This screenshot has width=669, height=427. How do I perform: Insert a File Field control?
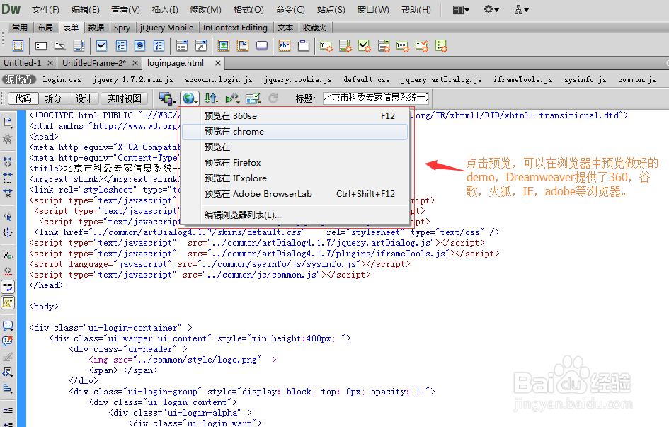coord(243,45)
